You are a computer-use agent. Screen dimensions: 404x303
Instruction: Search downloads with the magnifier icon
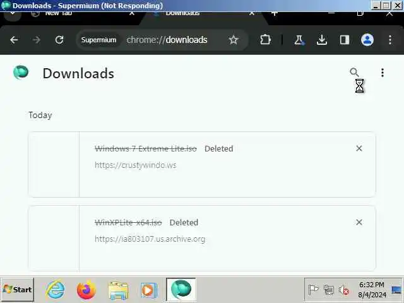click(354, 72)
